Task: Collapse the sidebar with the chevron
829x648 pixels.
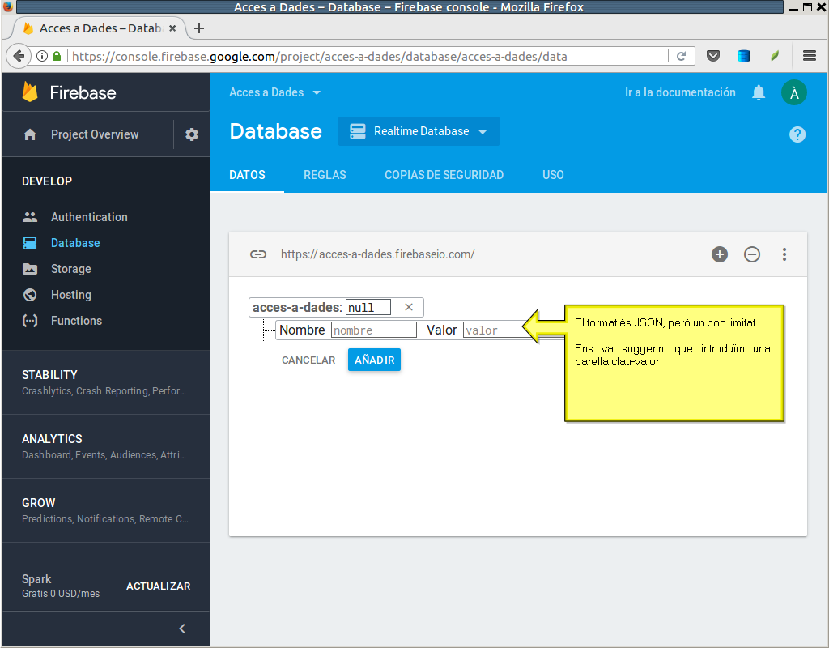Action: 182,629
